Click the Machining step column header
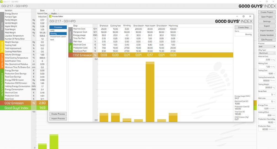The width and height of the screenshot is (277, 149). pos(173,26)
